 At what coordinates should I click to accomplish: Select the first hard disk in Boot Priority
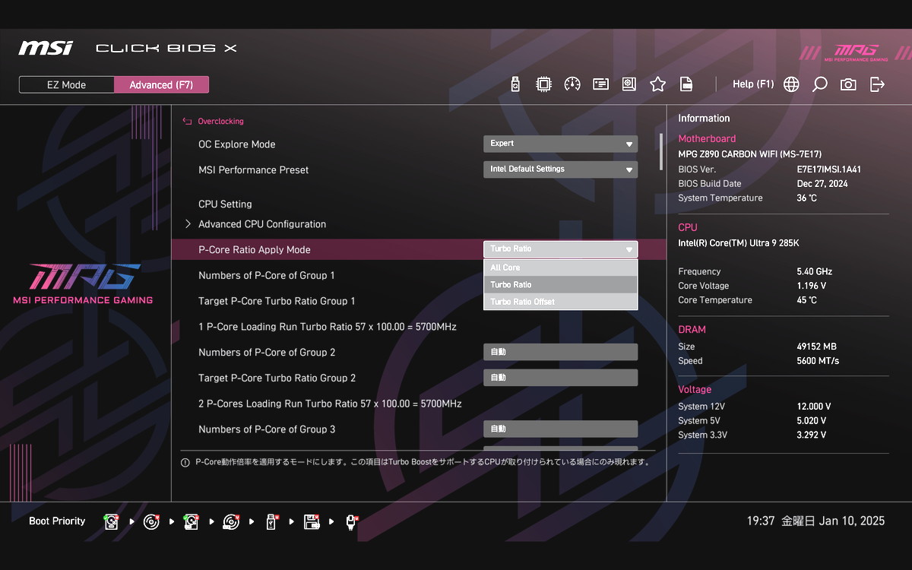112,521
